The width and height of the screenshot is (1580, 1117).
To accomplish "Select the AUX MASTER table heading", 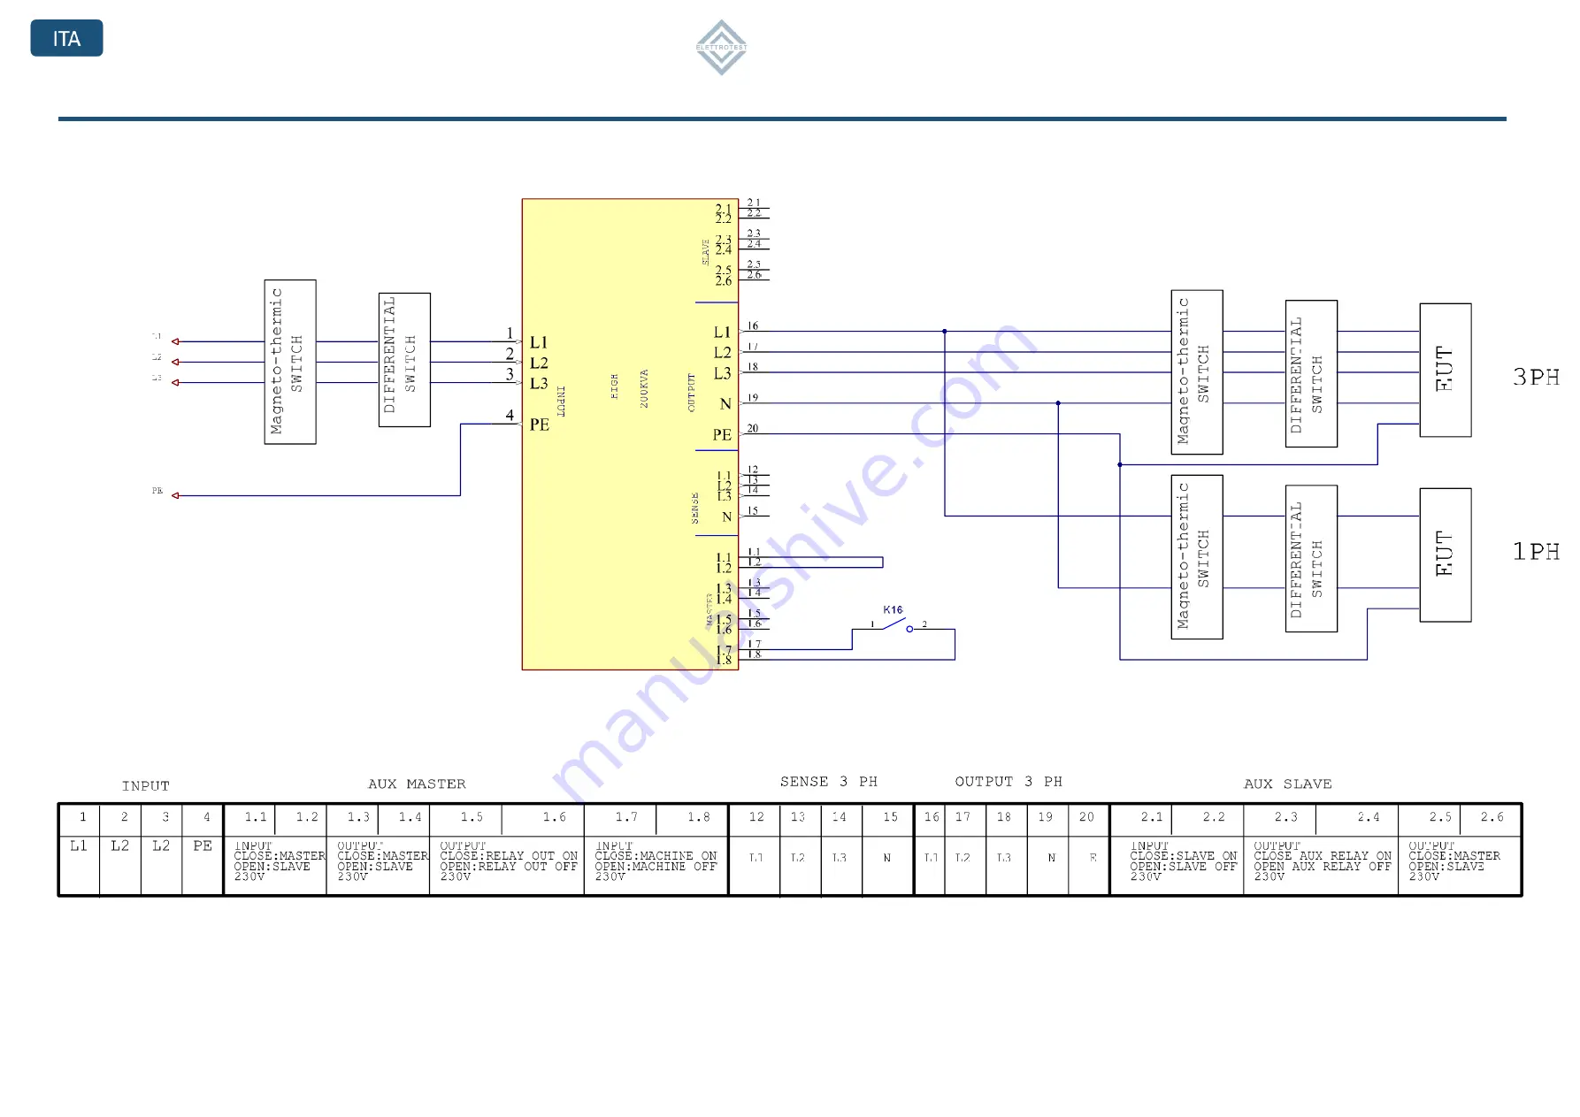I will (417, 784).
